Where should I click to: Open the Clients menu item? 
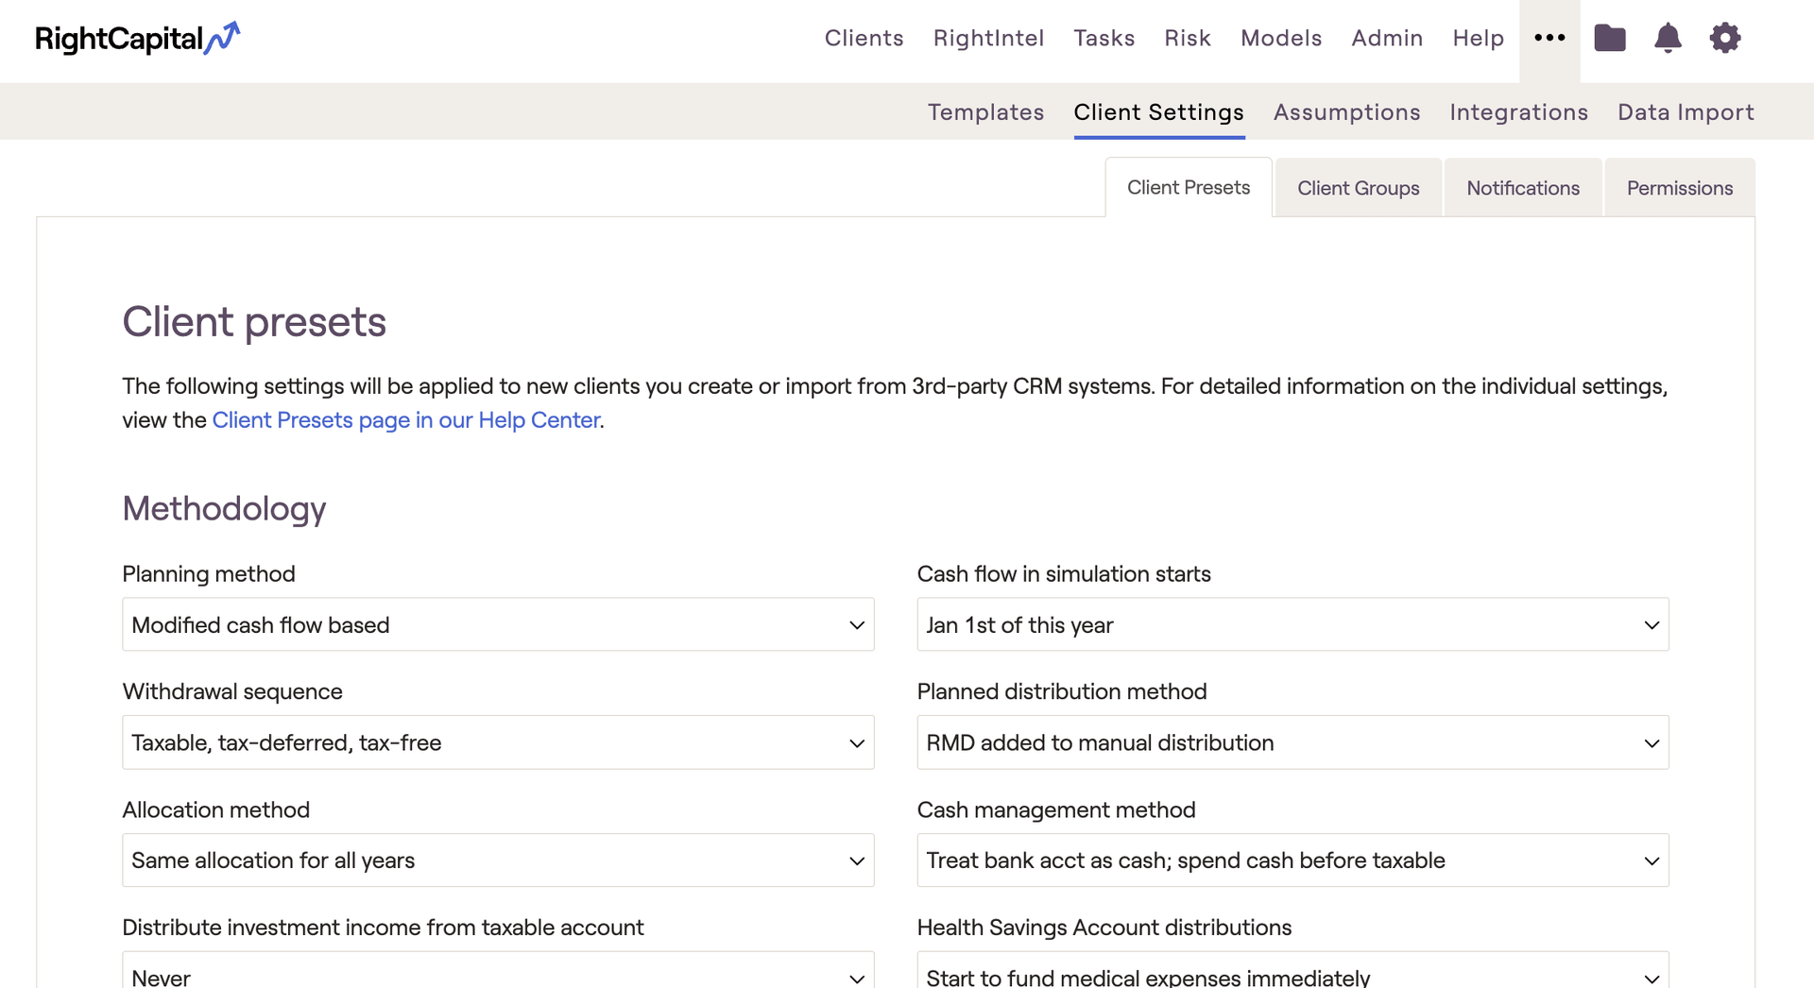(864, 38)
